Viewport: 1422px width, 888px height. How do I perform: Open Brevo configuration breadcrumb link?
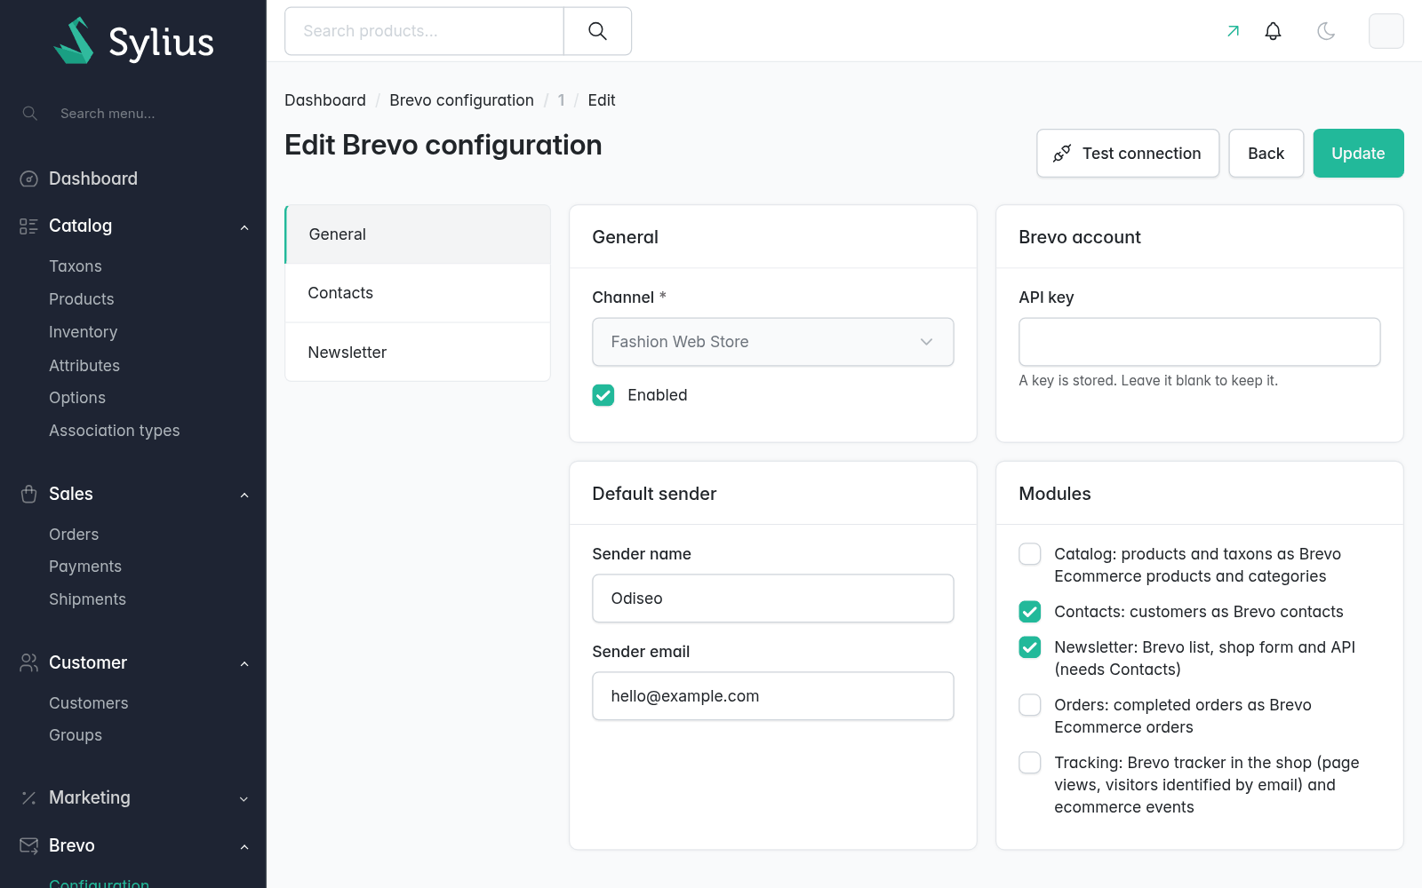pyautogui.click(x=461, y=100)
